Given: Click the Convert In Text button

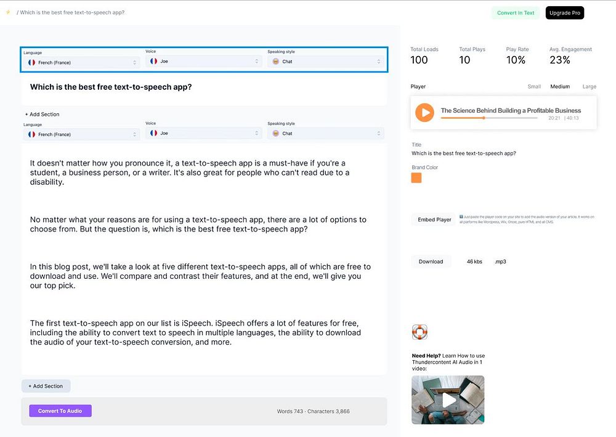Looking at the screenshot, I should [x=516, y=13].
